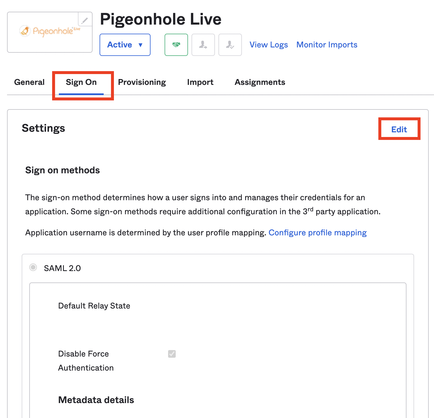Click the Configure profile mapping link
Image resolution: width=434 pixels, height=418 pixels.
pyautogui.click(x=317, y=233)
